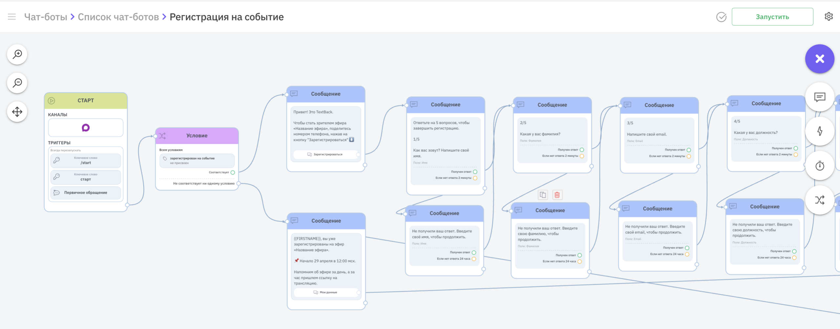Click key icon of старт trigger

pos(56,177)
